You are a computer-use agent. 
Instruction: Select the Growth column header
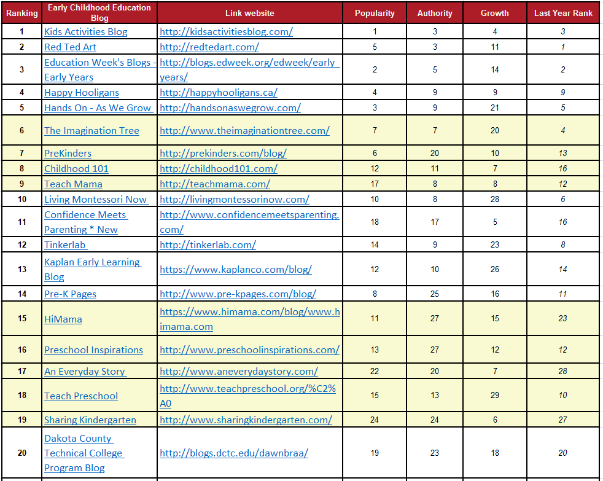(x=494, y=13)
